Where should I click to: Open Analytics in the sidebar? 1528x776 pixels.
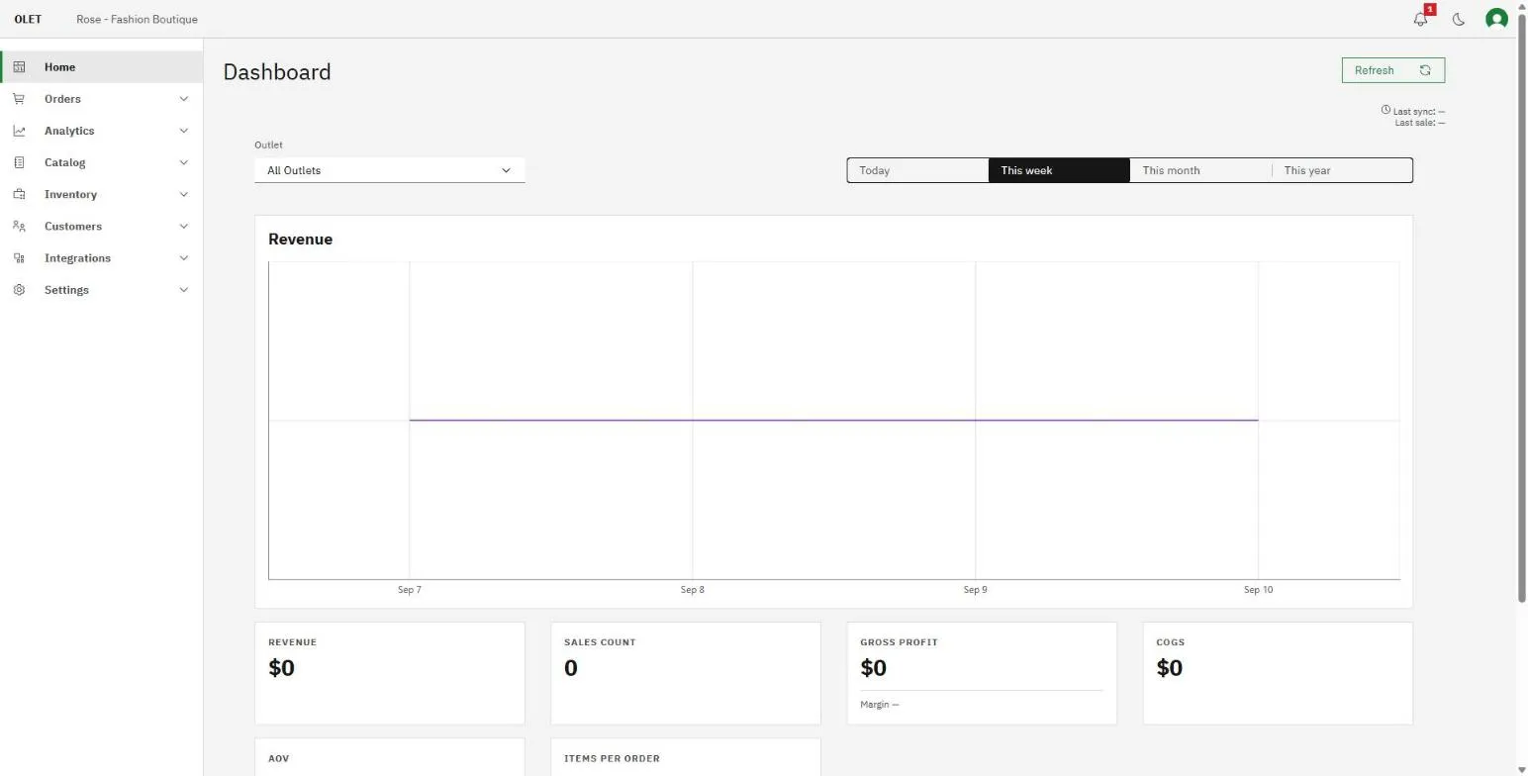(x=102, y=131)
